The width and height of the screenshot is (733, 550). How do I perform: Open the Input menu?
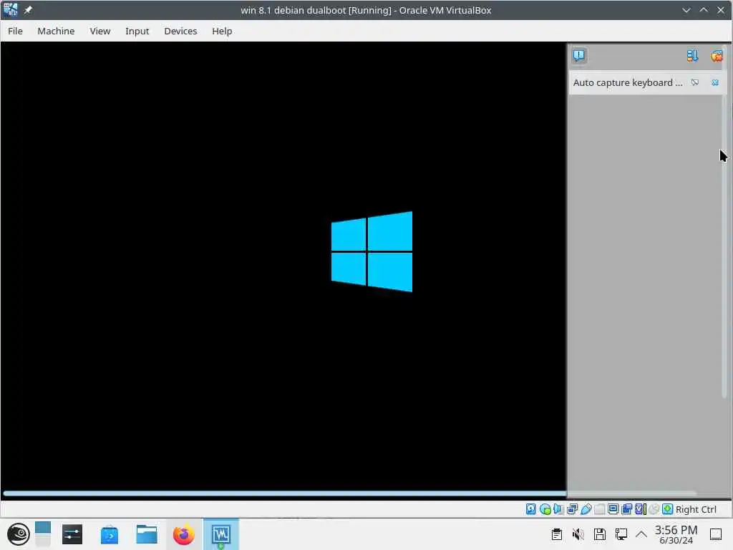(x=137, y=31)
